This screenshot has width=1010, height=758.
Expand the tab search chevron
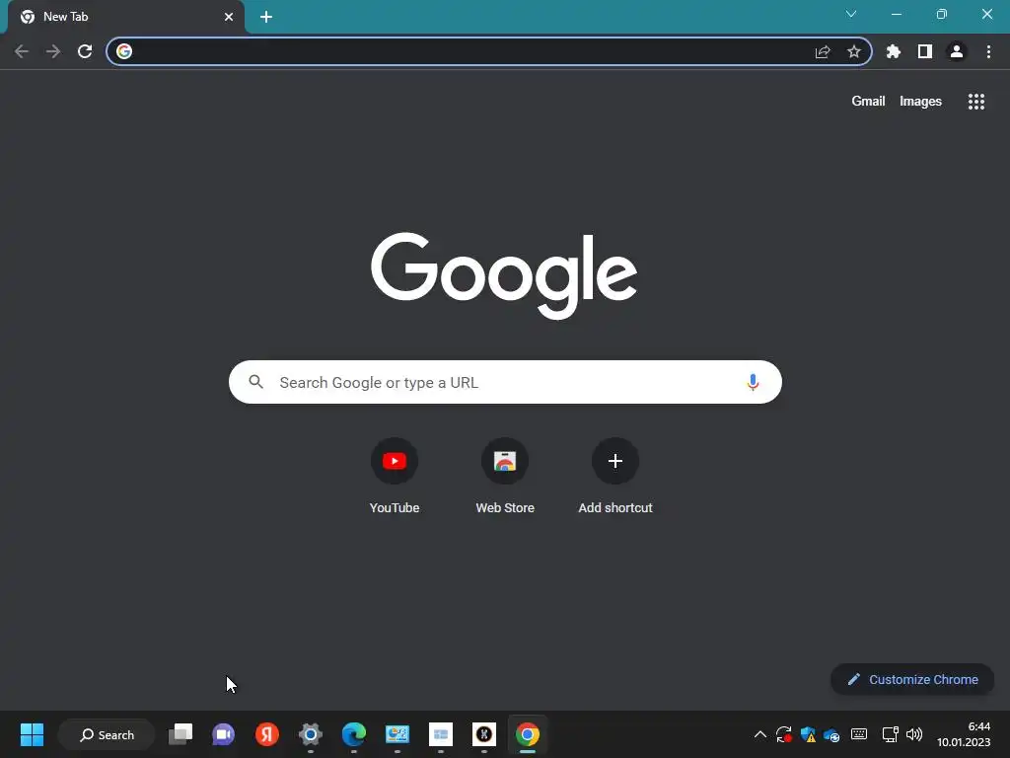(851, 14)
